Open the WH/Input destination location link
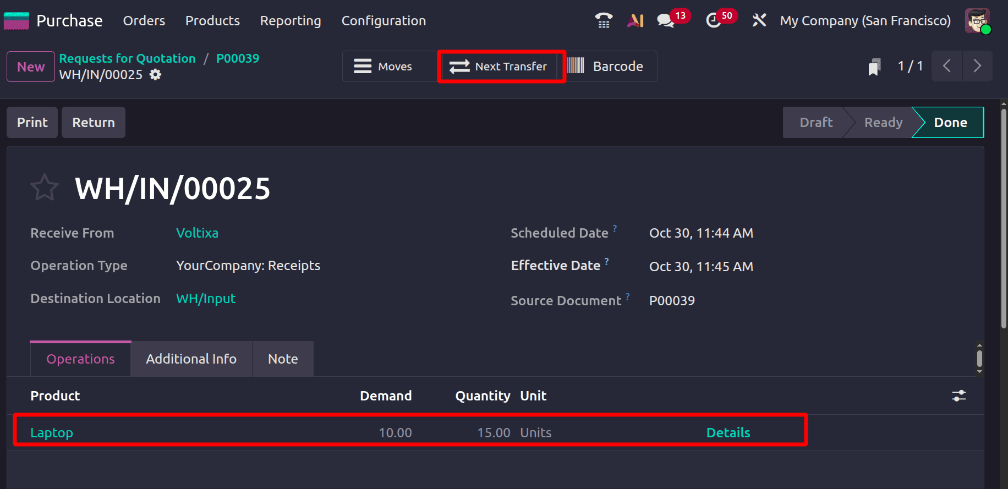 pyautogui.click(x=206, y=298)
